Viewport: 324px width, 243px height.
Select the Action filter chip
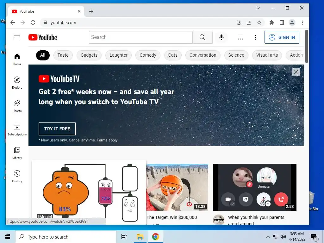[x=296, y=55]
